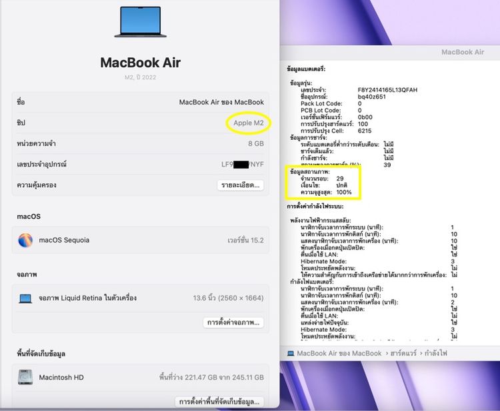Open storage settings button (การตั้งค่าพื้นที่จัดเก็บข้อมูล...)
Image resolution: width=500 pixels, height=411 pixels.
219,402
